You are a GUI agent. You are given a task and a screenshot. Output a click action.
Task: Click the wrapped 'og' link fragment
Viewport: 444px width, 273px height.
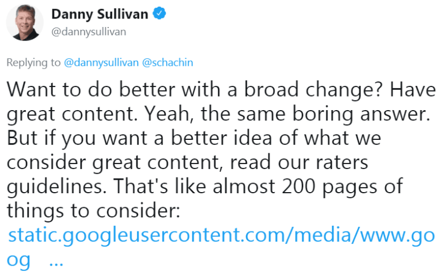19,261
